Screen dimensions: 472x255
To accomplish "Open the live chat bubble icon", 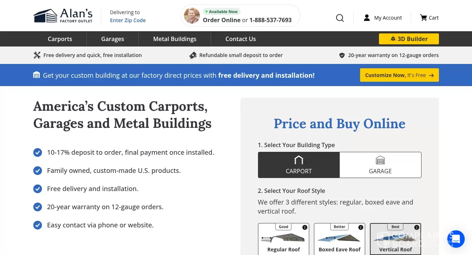I will pyautogui.click(x=456, y=239).
